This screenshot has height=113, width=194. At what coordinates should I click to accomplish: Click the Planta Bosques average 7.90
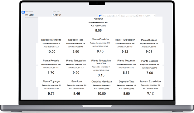click(x=150, y=73)
